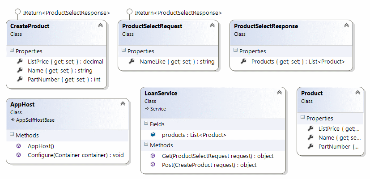Click method cube icon beside AppHost() constructor
The width and height of the screenshot is (370, 179).
pyautogui.click(x=19, y=146)
